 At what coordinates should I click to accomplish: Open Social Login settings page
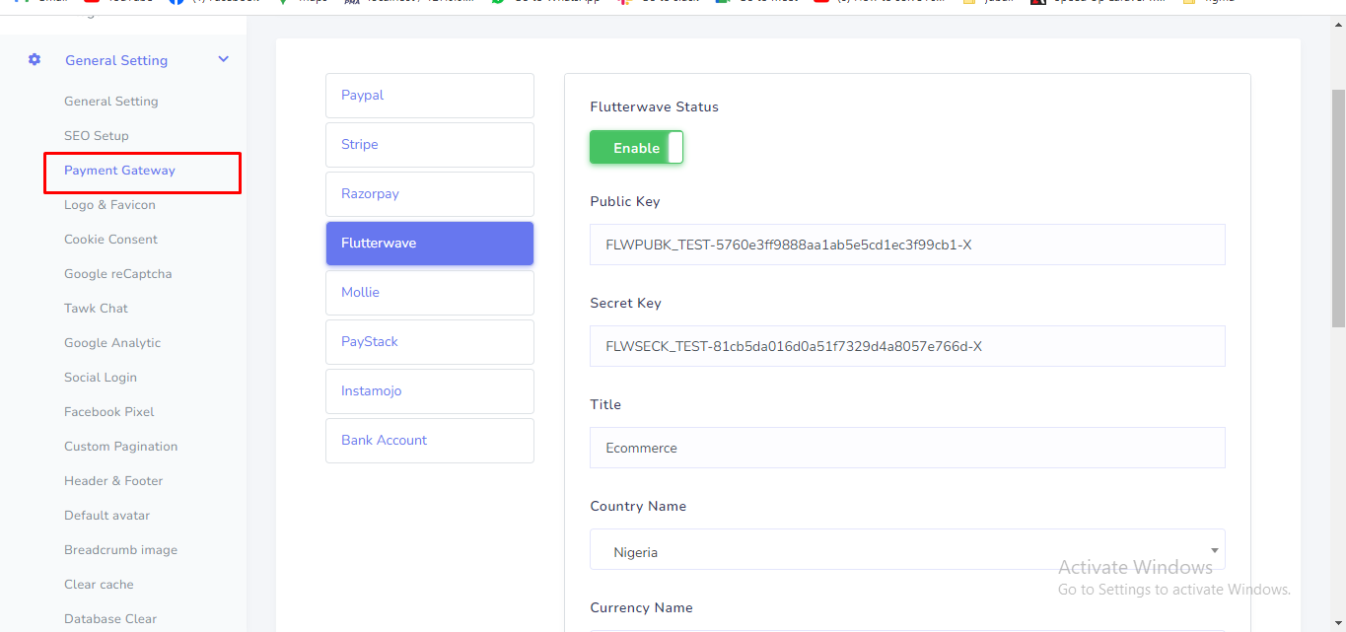[x=101, y=378]
